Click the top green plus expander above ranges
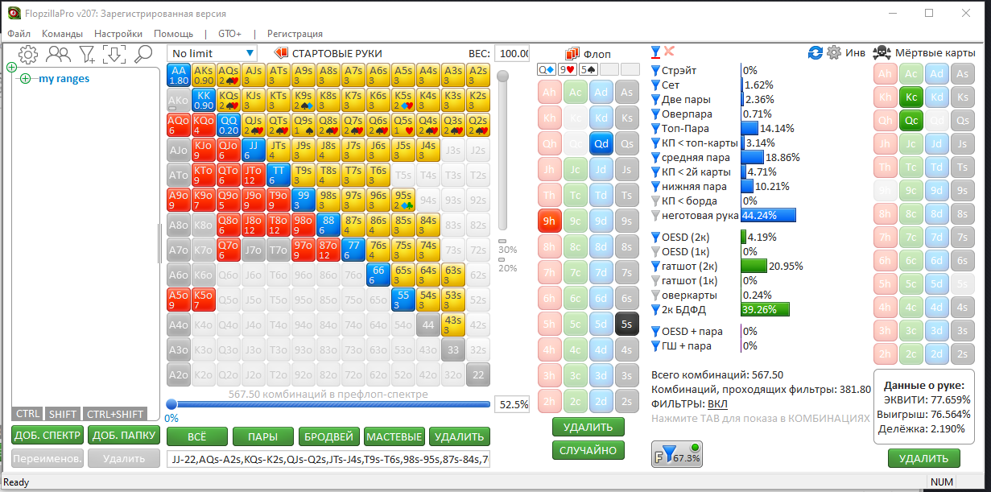Viewport: 991px width, 492px height. 11,67
